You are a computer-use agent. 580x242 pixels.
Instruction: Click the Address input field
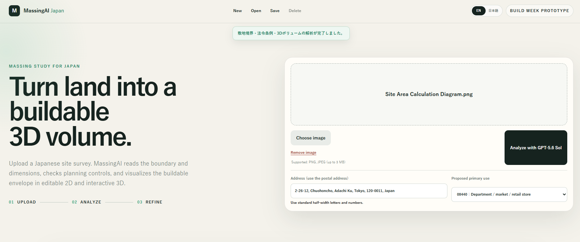pos(369,191)
